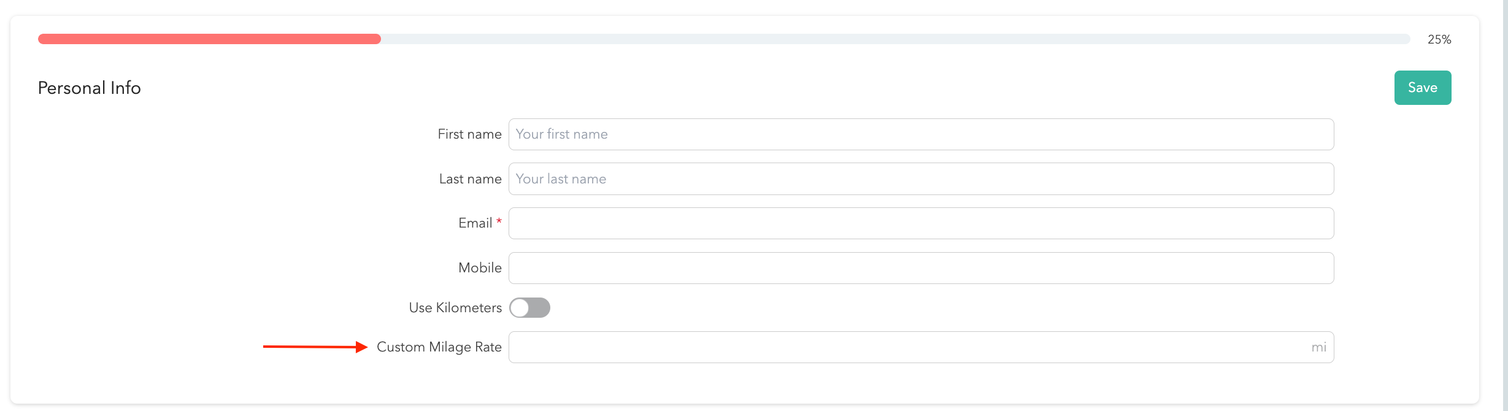
Task: Click the "mi" unit suffix
Action: [1318, 347]
